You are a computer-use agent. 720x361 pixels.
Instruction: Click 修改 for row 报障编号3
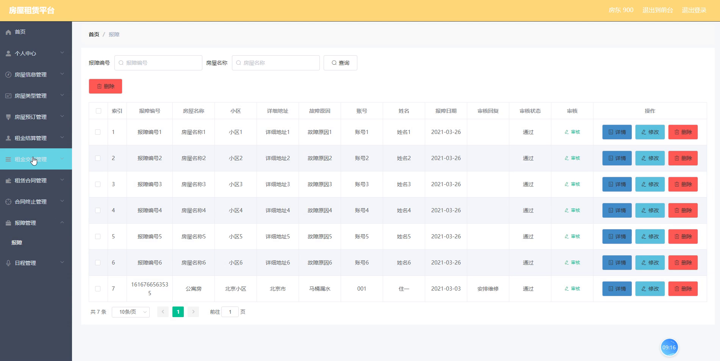650,184
